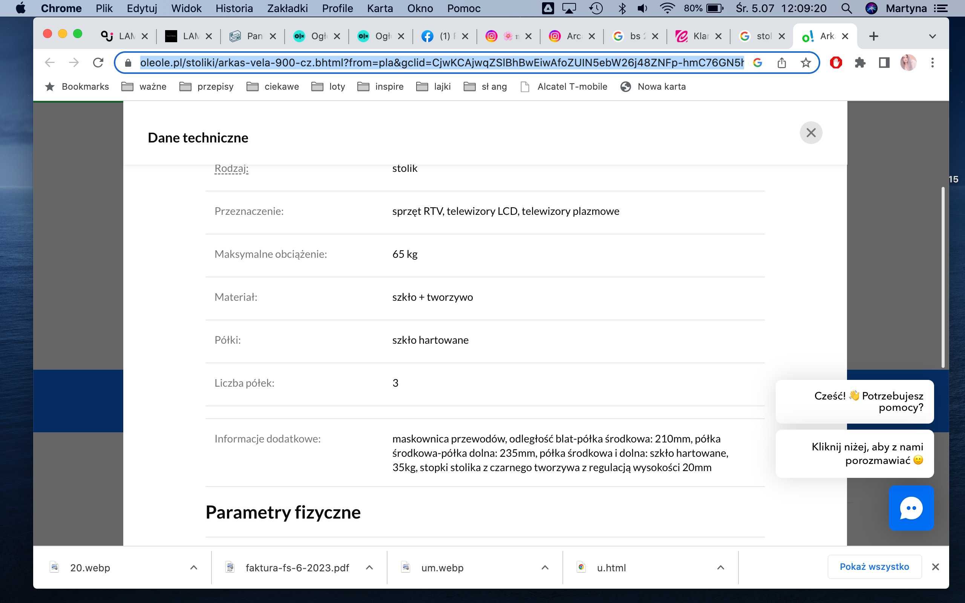Reload the page in Chrome toolbar
This screenshot has height=603, width=965.
98,63
